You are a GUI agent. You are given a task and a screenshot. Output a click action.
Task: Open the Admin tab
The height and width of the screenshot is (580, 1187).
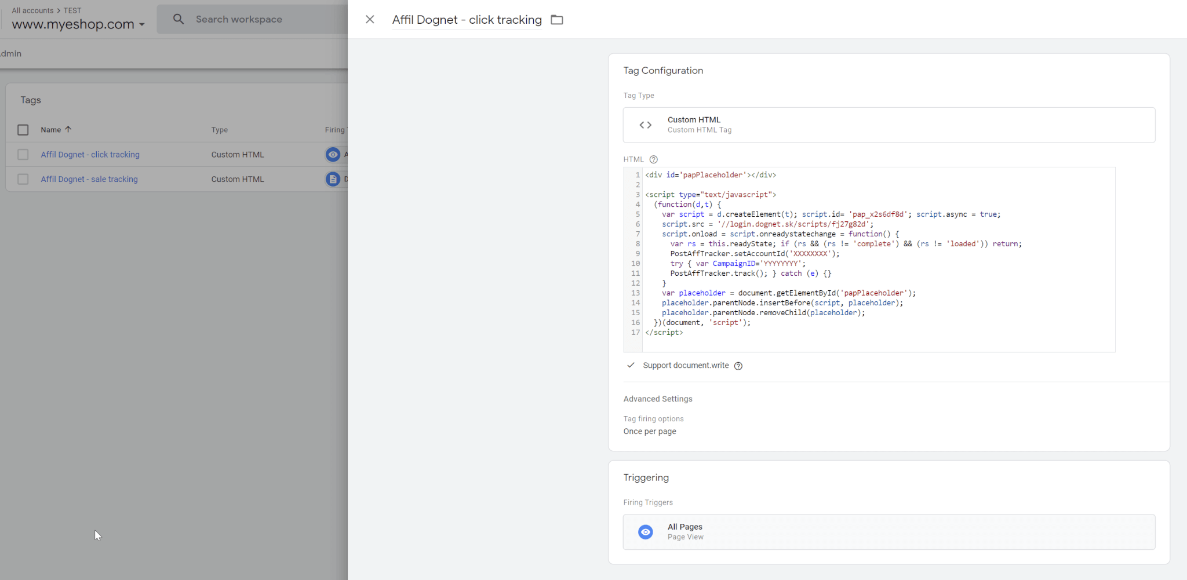(10, 53)
